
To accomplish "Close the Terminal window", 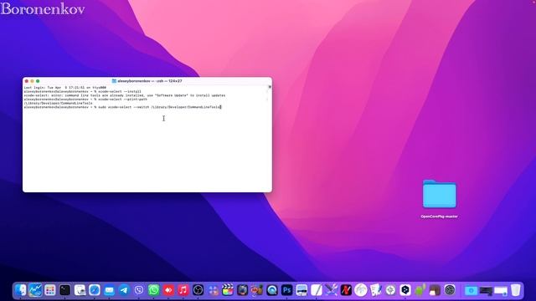I will click(x=27, y=81).
